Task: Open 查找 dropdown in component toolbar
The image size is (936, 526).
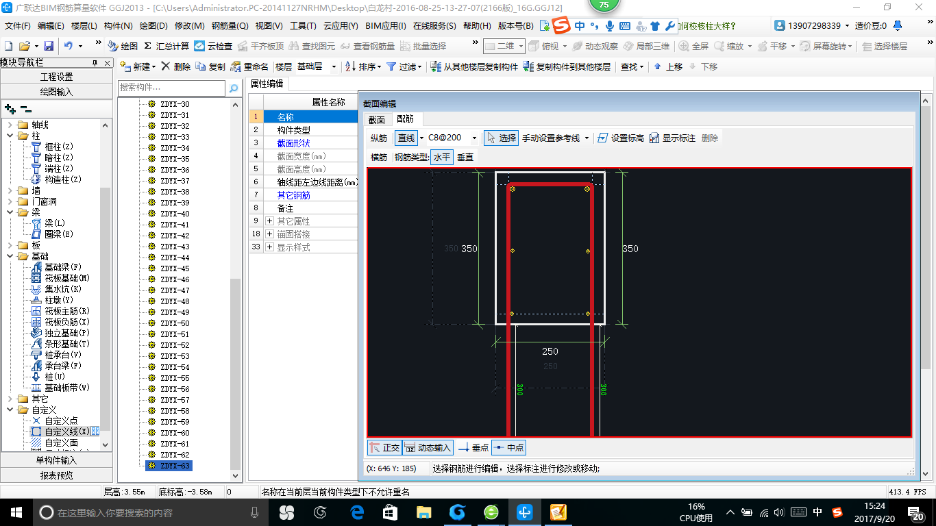Action: pos(631,66)
